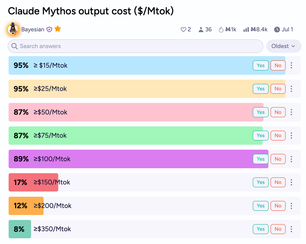Screen dimensions: 306x244
Task: Open the traders list showing 36
Action: (205, 30)
